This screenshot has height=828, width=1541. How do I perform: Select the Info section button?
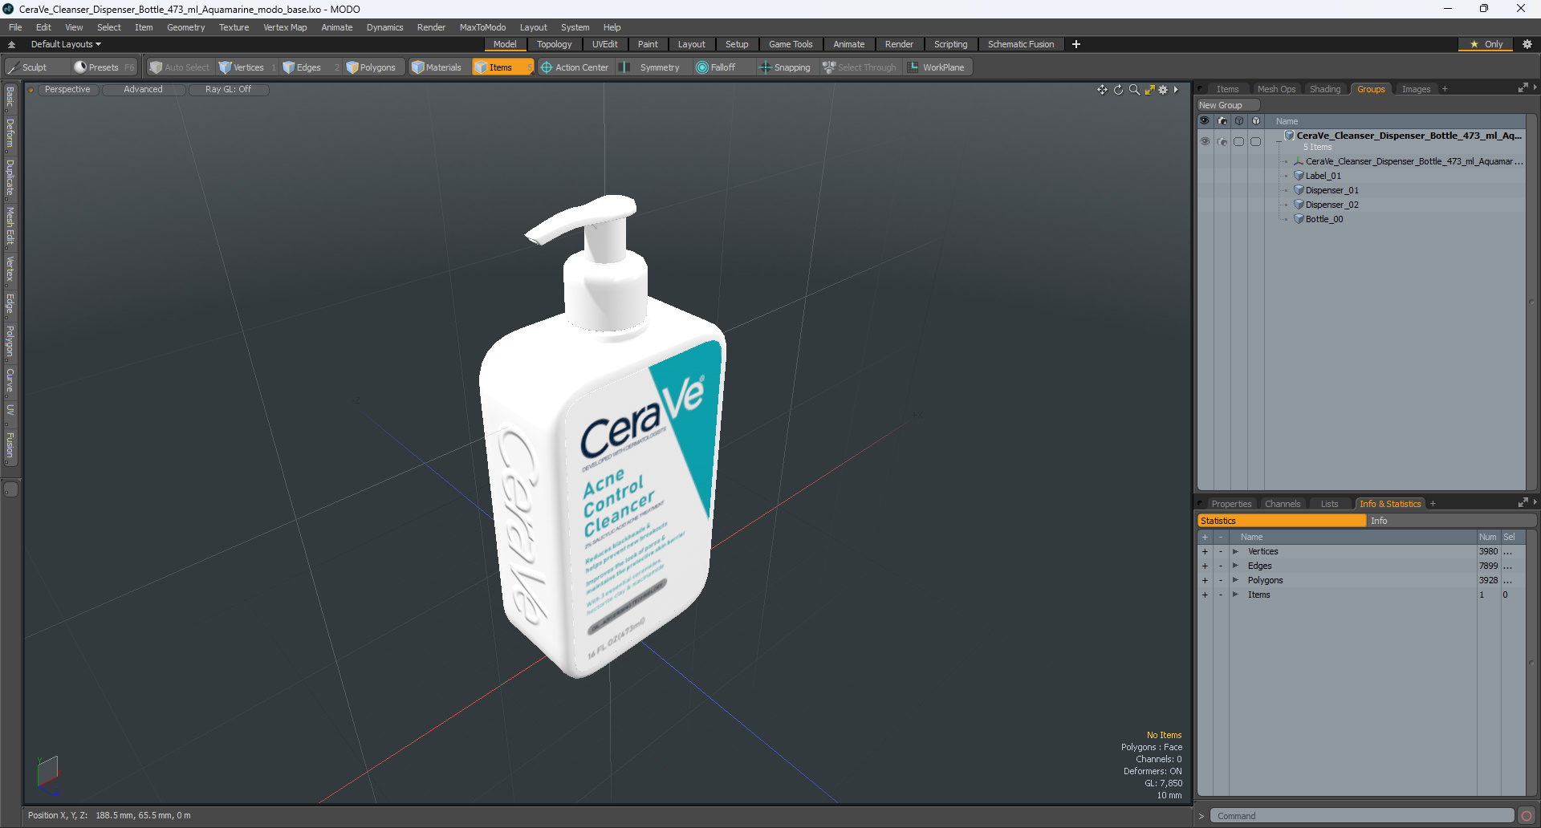[1451, 521]
